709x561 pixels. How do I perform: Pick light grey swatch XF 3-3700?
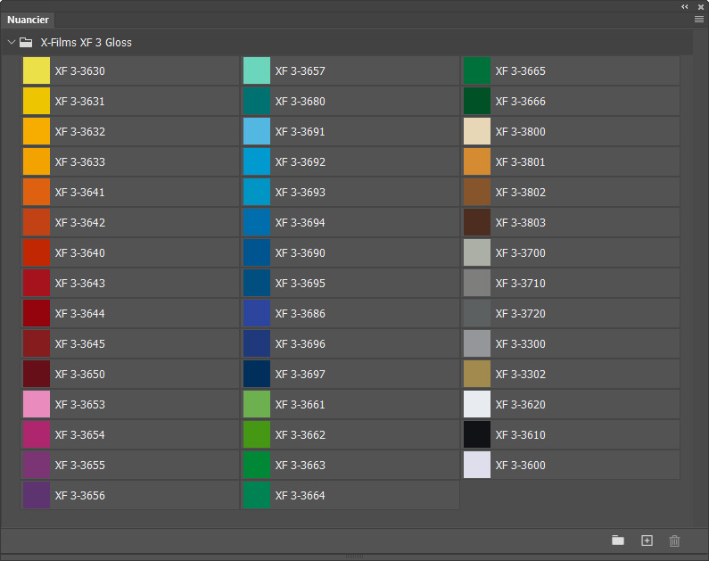tap(477, 252)
